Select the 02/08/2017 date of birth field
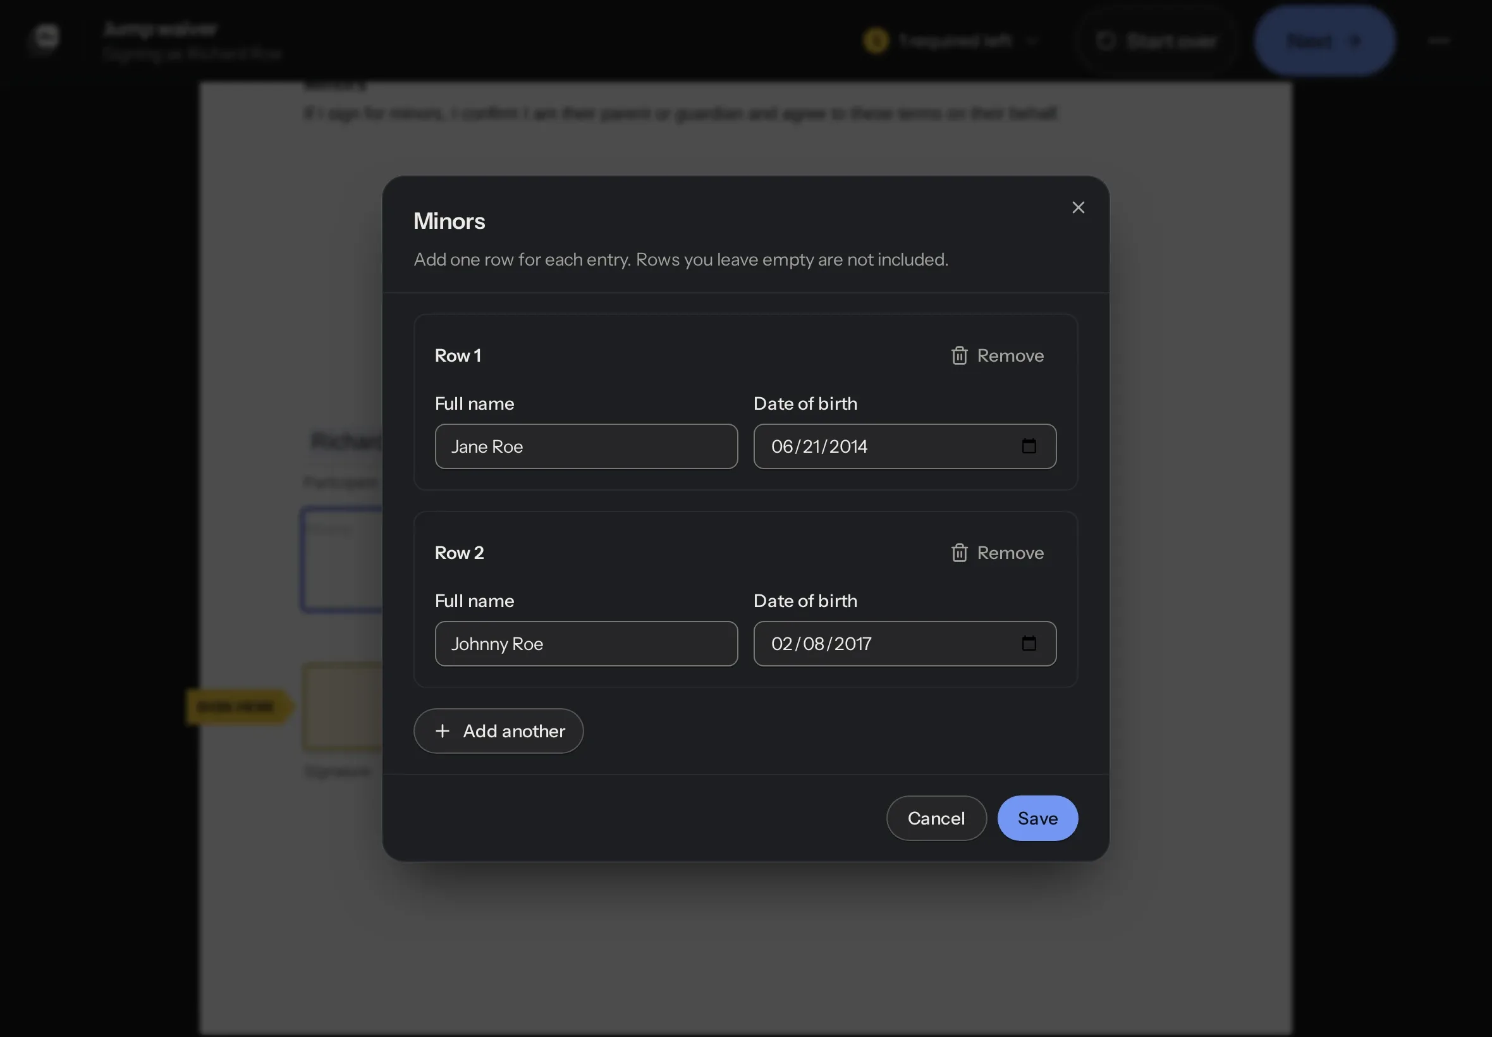 pyautogui.click(x=904, y=644)
